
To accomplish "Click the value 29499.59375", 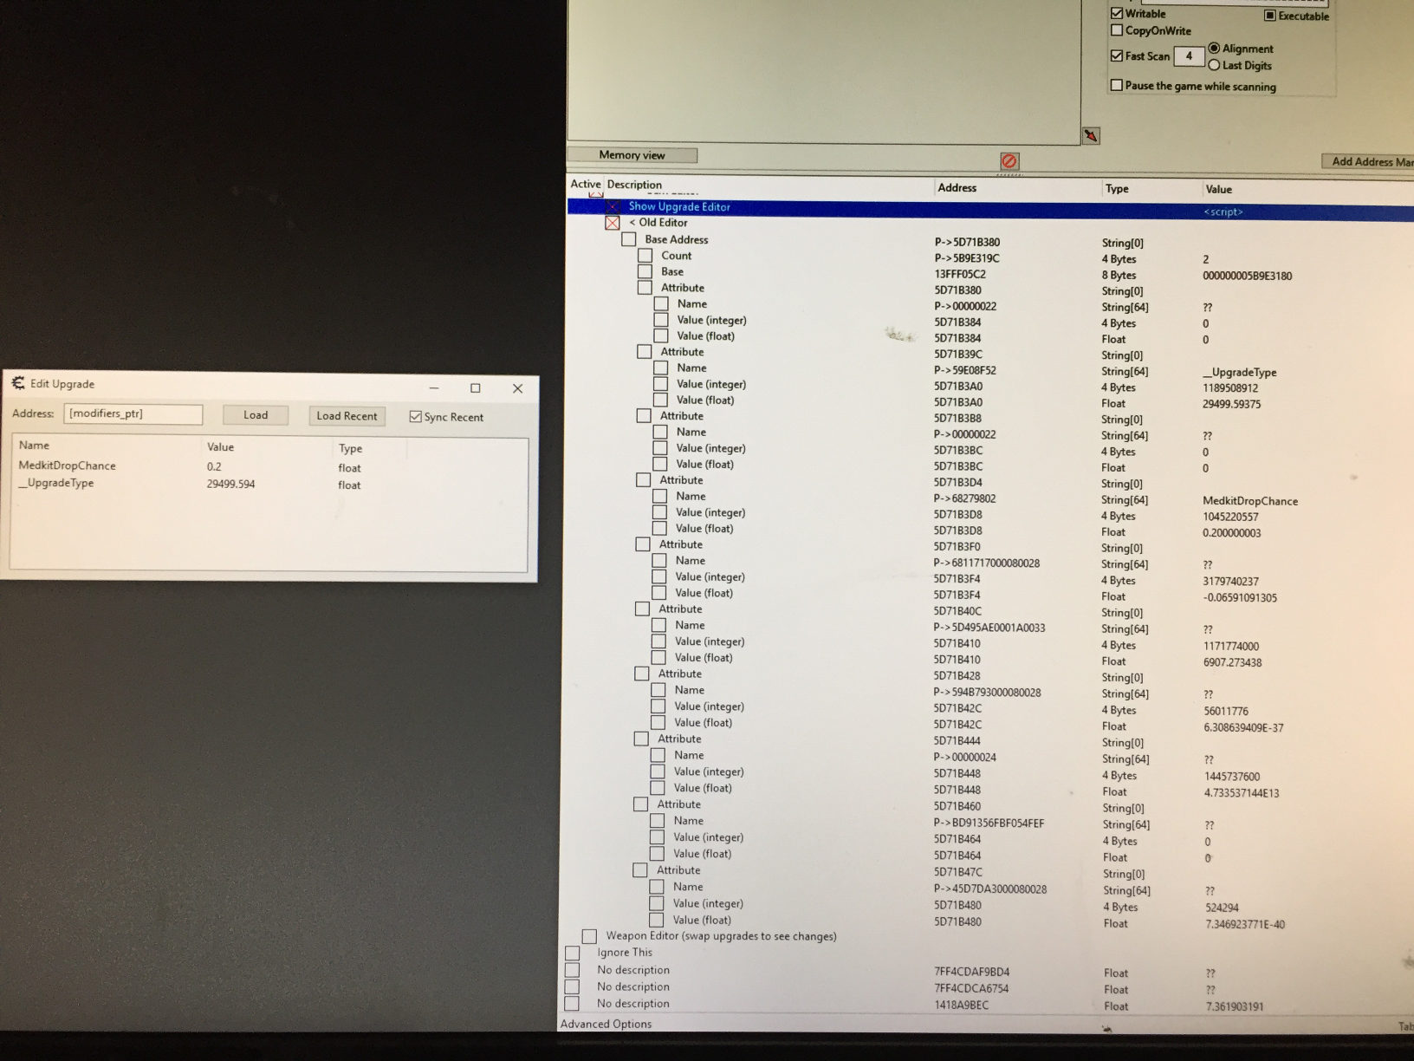I will 1232,404.
